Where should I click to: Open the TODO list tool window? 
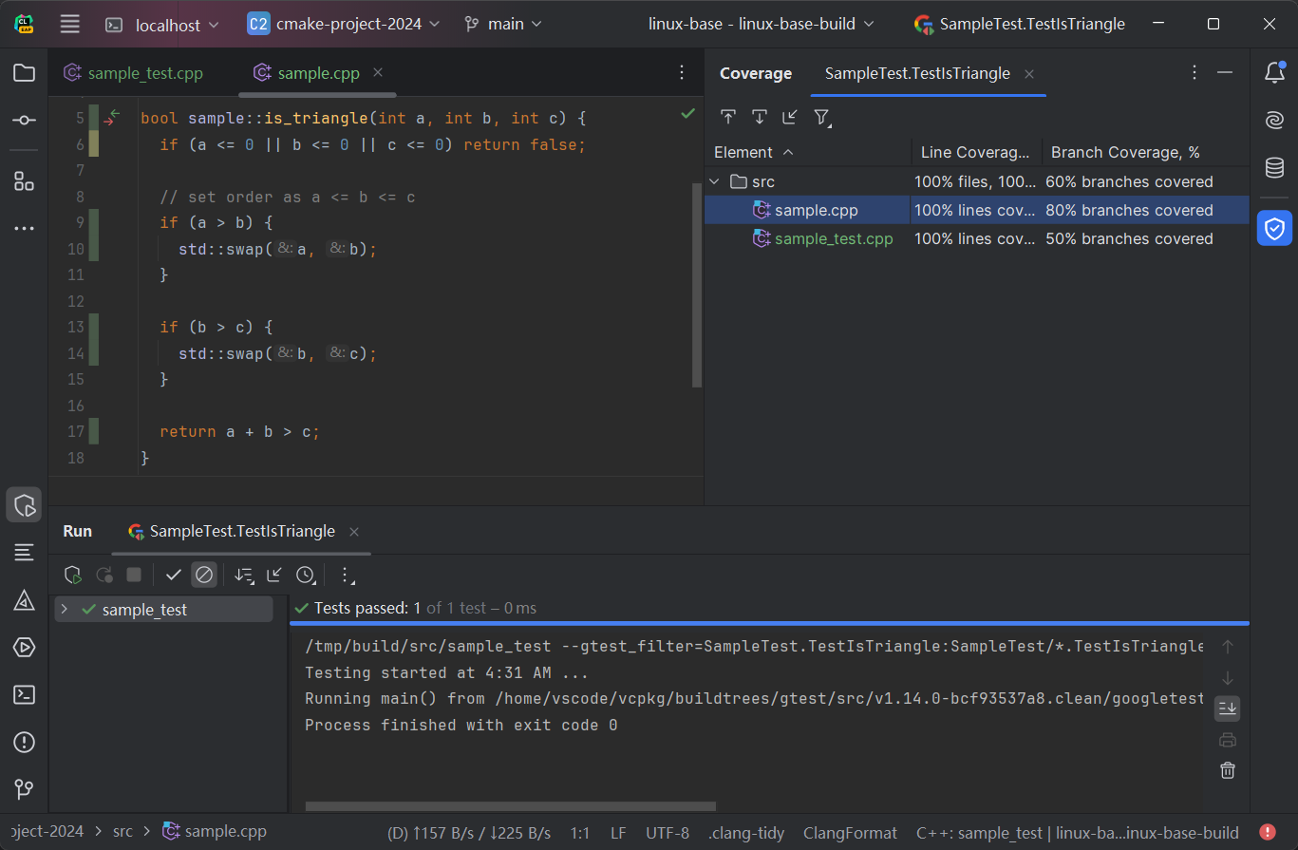pos(24,552)
